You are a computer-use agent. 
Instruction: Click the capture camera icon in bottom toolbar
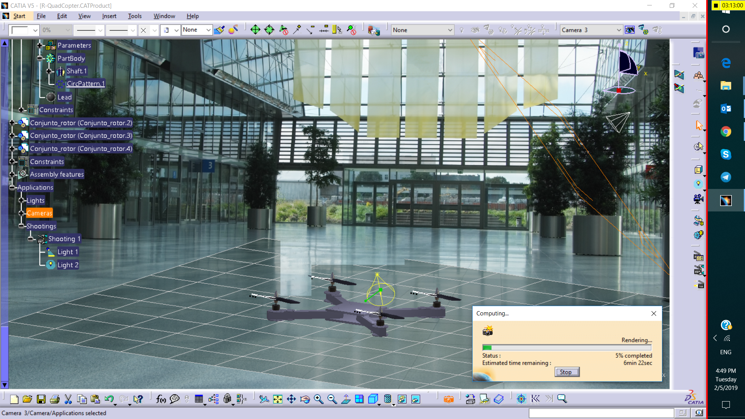click(449, 399)
